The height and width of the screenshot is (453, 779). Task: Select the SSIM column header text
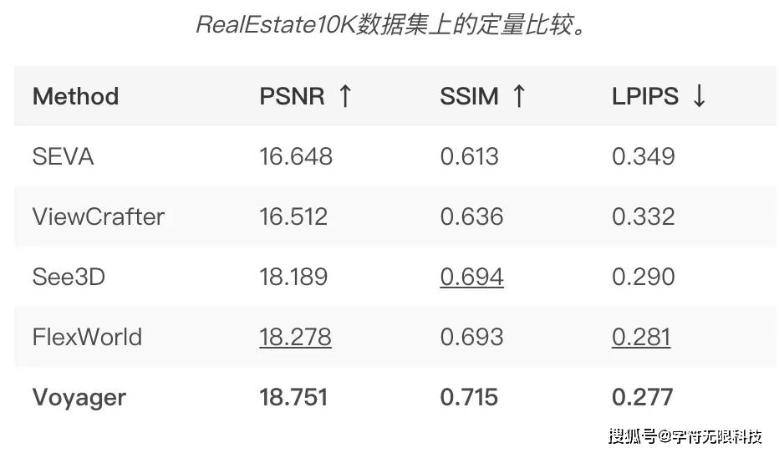469,96
